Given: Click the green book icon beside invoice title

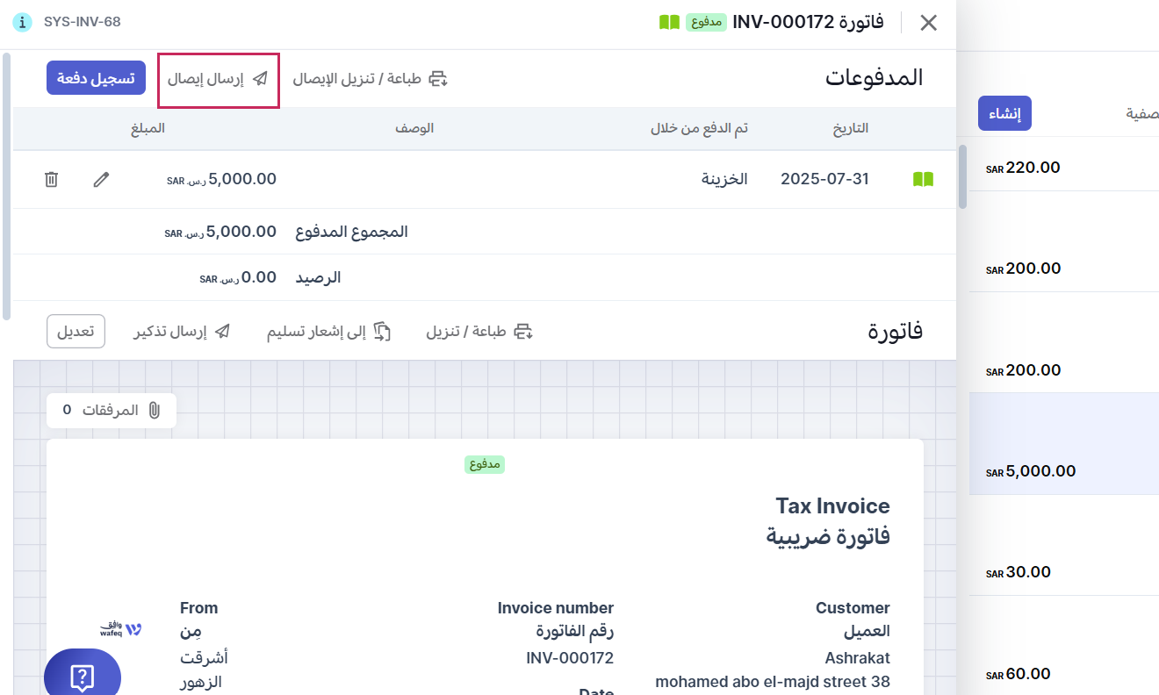Looking at the screenshot, I should coord(669,22).
